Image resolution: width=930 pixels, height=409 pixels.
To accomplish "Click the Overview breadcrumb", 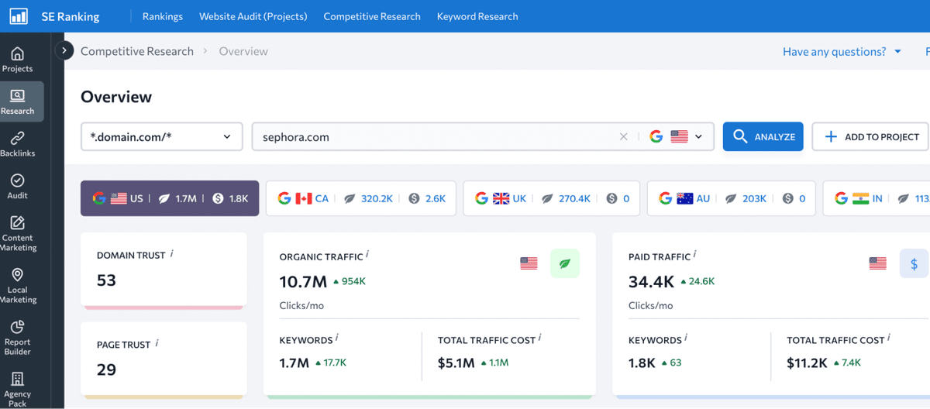I will pyautogui.click(x=243, y=51).
